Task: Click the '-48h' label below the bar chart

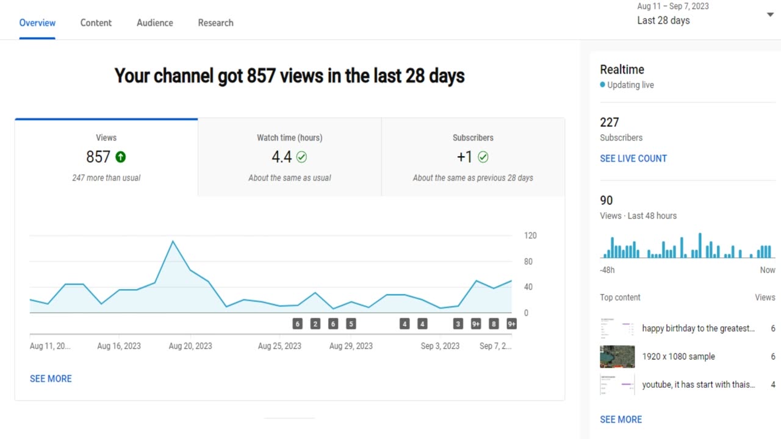Action: coord(607,270)
